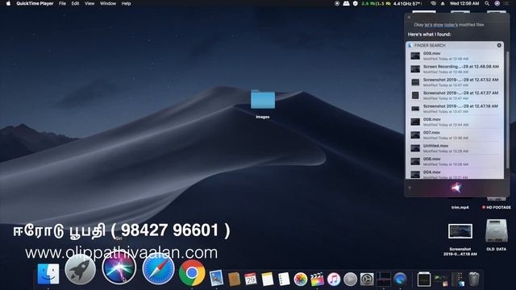Open 006.mov in Siri results
Screen dimensions: 516x290
(x=455, y=161)
